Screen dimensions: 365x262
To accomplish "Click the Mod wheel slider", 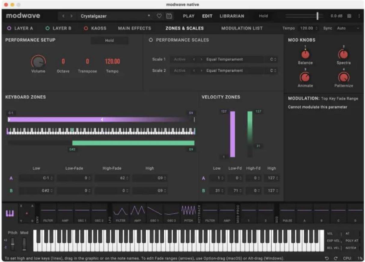I will pos(24,244).
